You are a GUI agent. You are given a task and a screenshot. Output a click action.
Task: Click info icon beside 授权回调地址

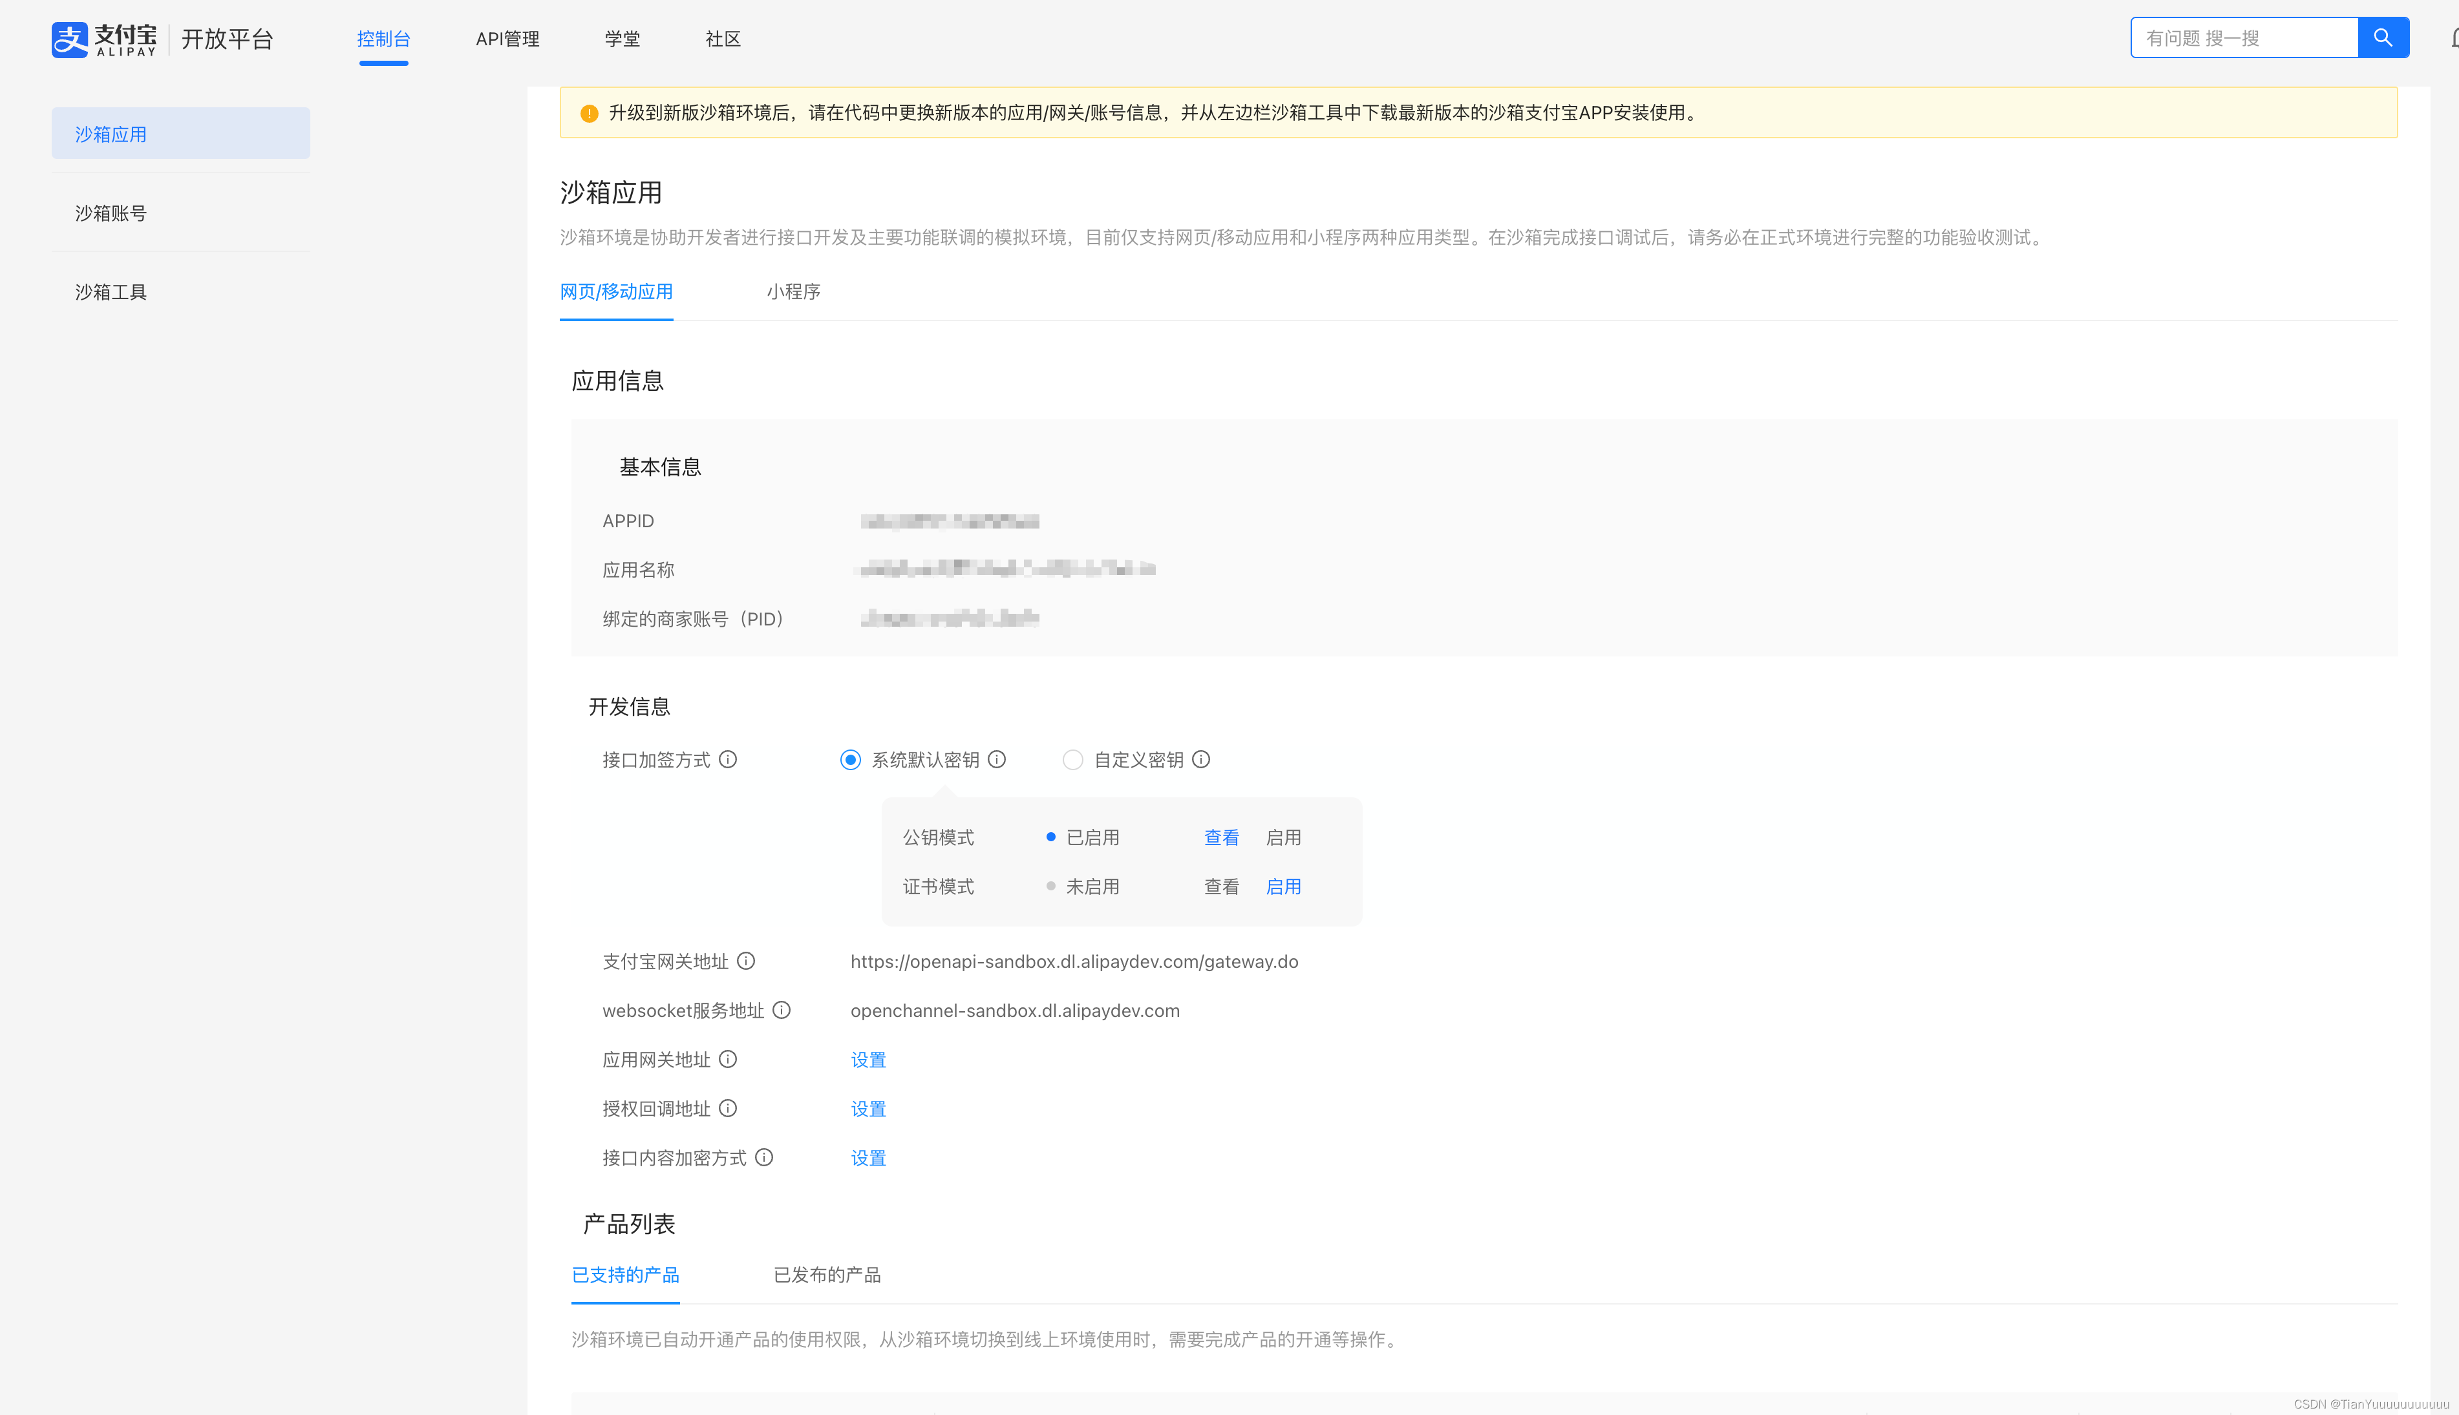729,1108
